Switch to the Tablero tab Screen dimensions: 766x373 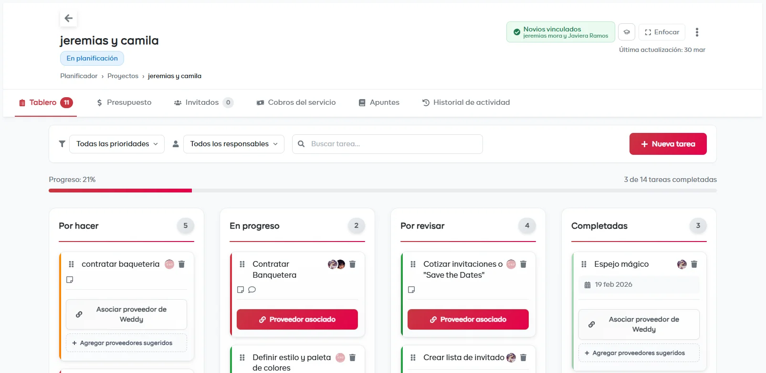pos(46,102)
